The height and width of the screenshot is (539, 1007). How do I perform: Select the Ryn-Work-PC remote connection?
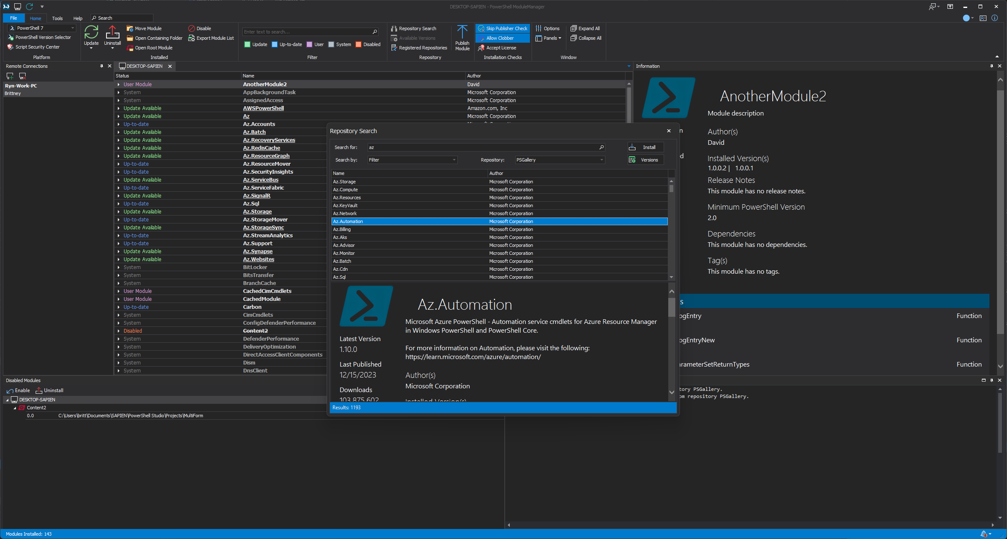(21, 86)
